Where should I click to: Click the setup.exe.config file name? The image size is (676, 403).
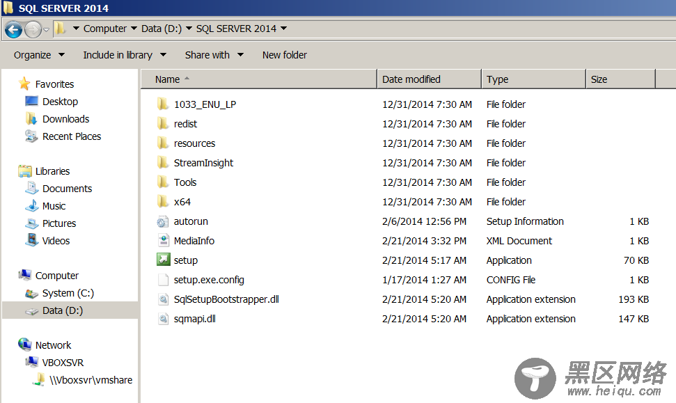[x=209, y=280]
